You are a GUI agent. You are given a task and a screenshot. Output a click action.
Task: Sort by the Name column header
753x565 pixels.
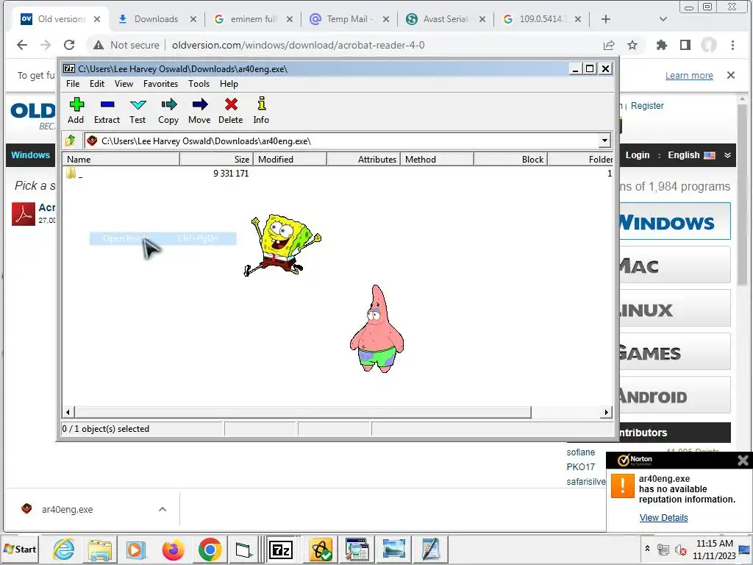121,159
